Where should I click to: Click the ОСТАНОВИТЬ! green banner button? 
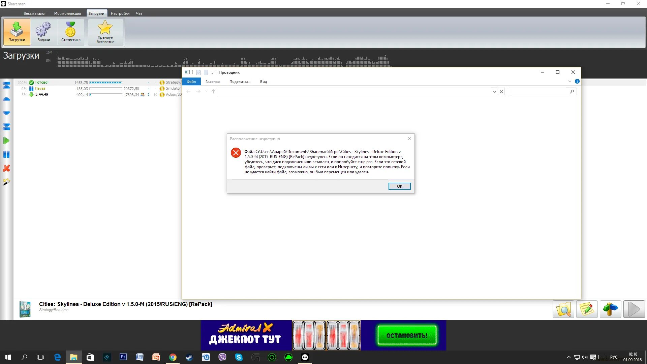(407, 335)
